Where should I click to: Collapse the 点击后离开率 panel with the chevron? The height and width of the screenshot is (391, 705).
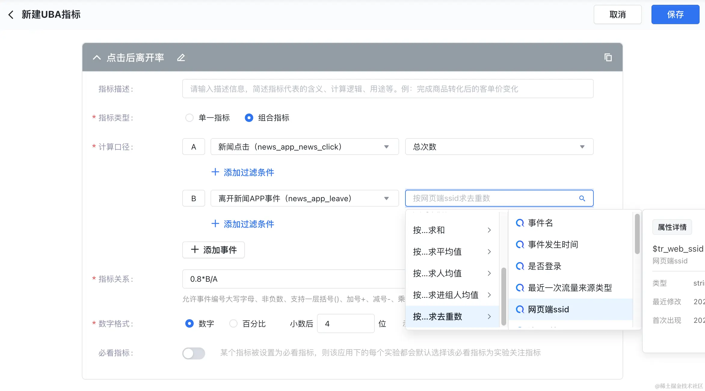[97, 58]
